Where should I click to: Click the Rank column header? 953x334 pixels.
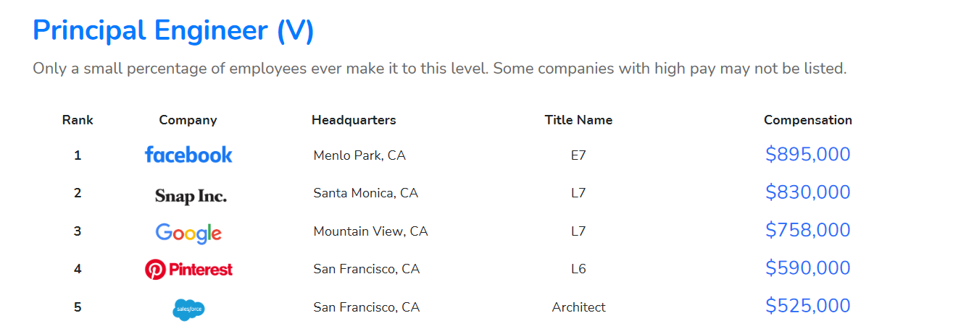(x=78, y=120)
